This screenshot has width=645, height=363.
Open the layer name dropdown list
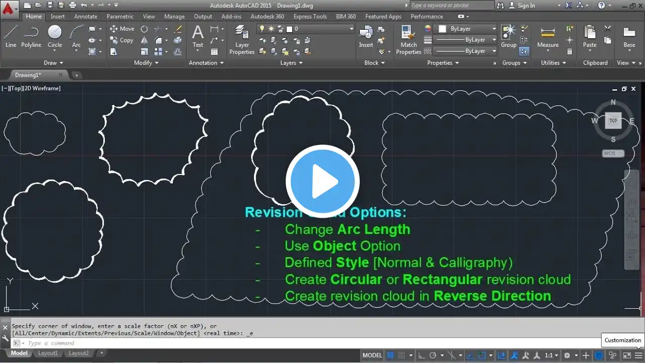(x=352, y=29)
